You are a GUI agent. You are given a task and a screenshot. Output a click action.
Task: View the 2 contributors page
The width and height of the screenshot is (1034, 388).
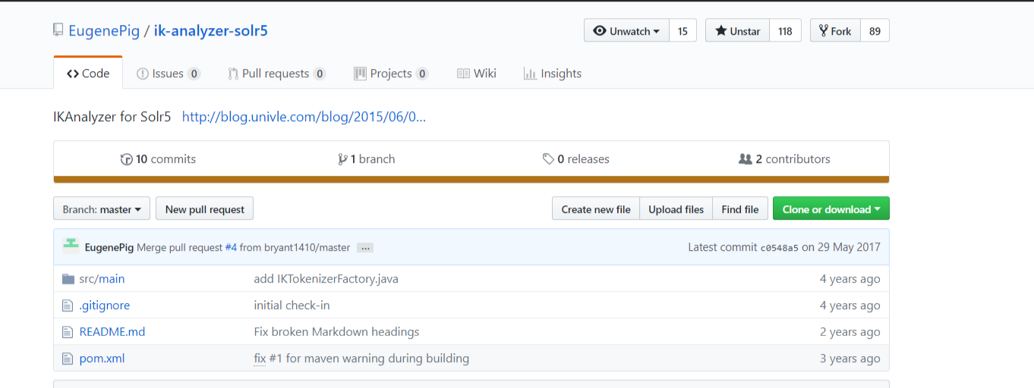click(x=784, y=158)
